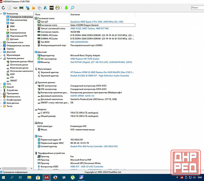Click the volume speaker tray icon
The width and height of the screenshot is (204, 181).
[x=194, y=177]
